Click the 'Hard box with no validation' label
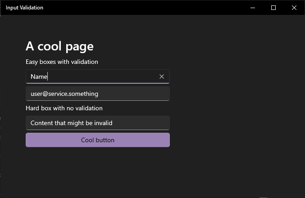The height and width of the screenshot is (198, 305). (64, 108)
